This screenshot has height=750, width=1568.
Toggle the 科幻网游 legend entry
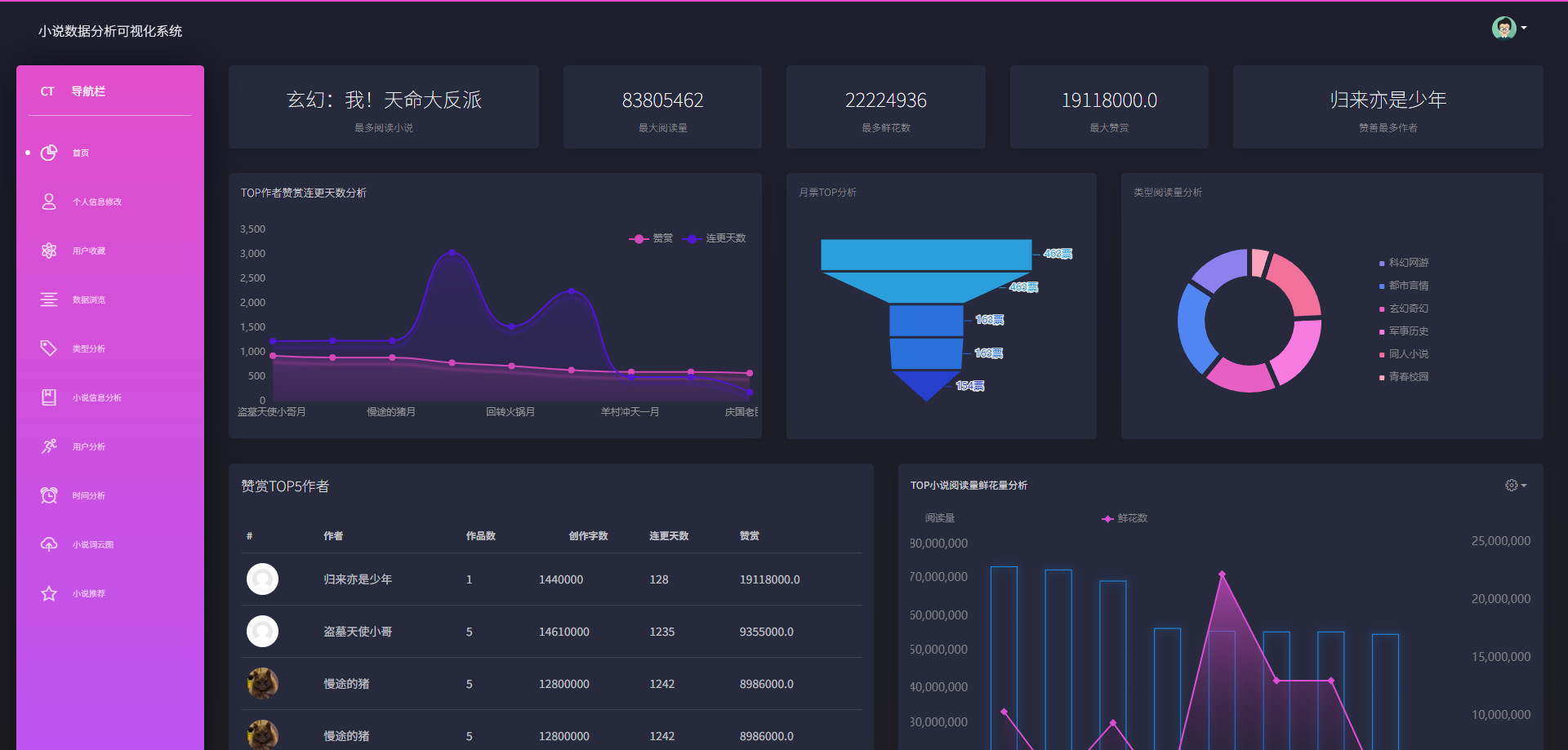click(1404, 263)
